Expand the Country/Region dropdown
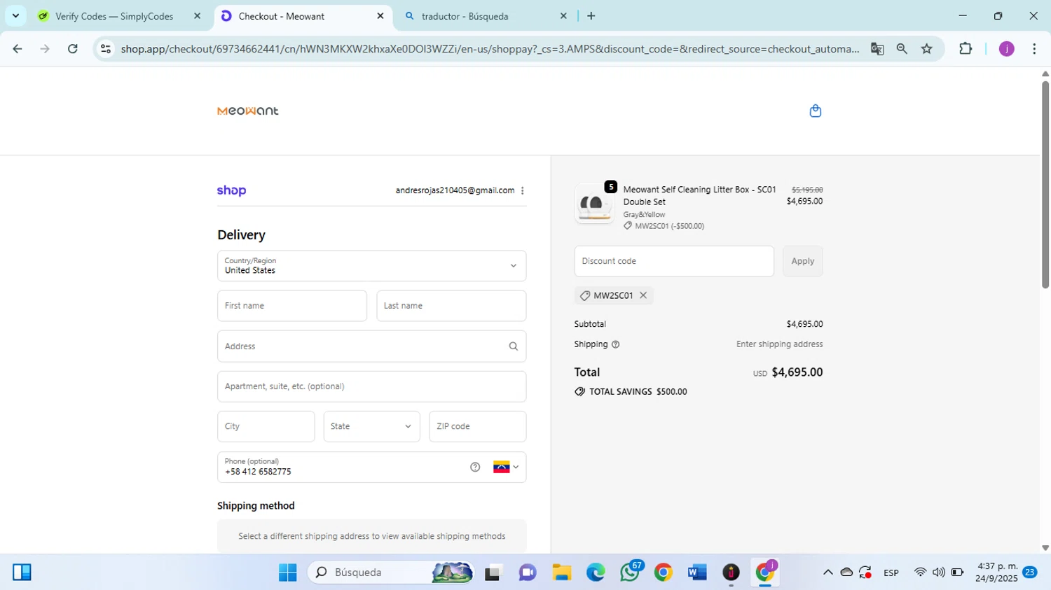The height and width of the screenshot is (590, 1051). coord(371,266)
